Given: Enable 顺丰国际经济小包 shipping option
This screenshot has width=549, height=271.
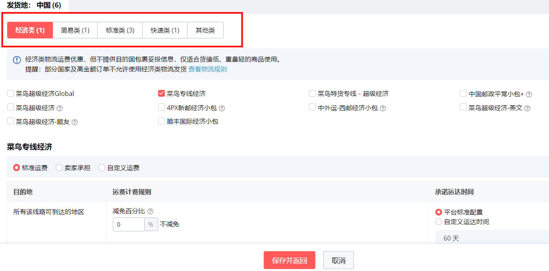Looking at the screenshot, I should click(x=161, y=121).
